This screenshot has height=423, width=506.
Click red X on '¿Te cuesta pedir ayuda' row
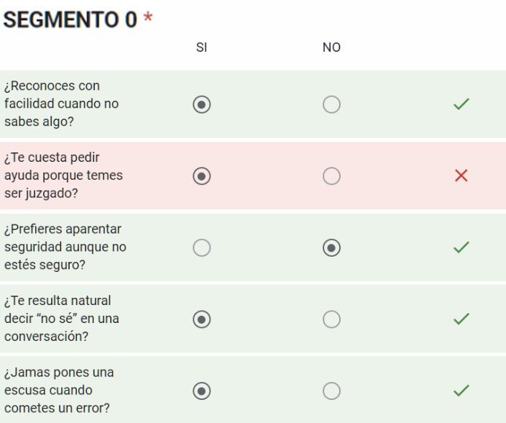coord(461,176)
